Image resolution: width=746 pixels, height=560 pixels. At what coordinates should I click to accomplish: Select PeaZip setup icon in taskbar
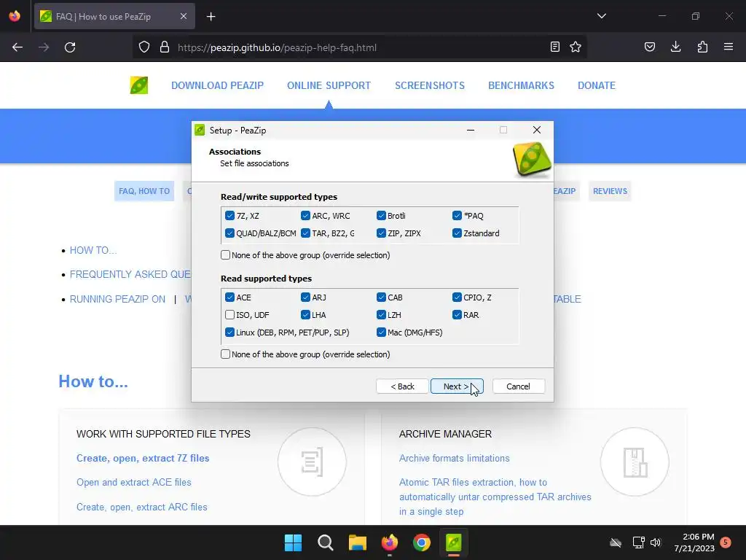[454, 542]
